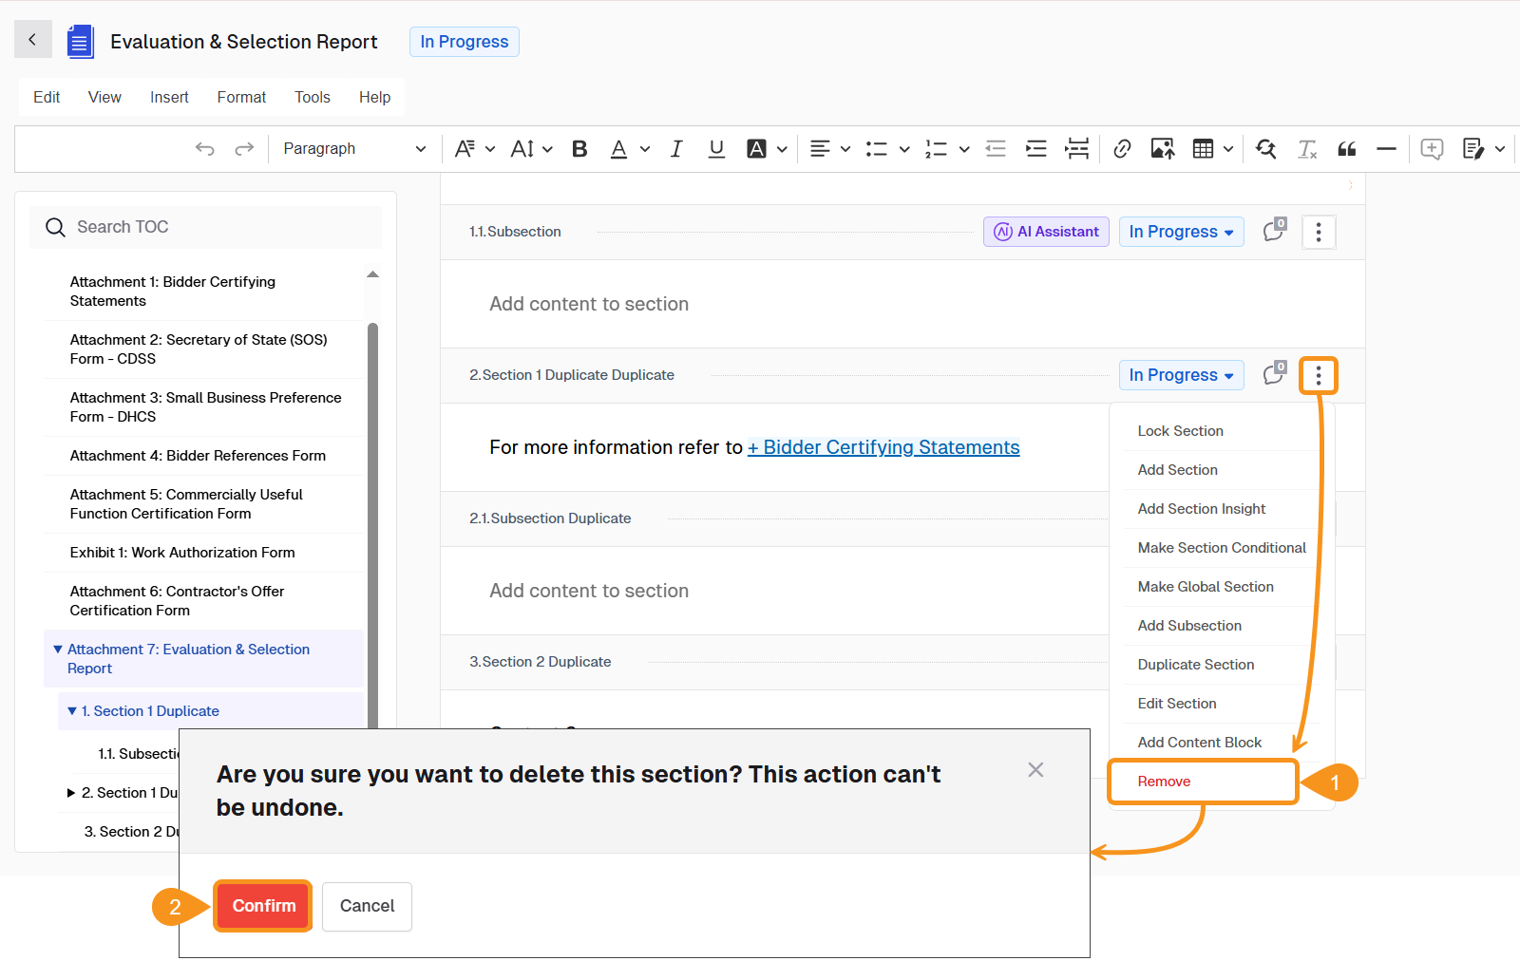Click the insert image icon

pos(1162,149)
